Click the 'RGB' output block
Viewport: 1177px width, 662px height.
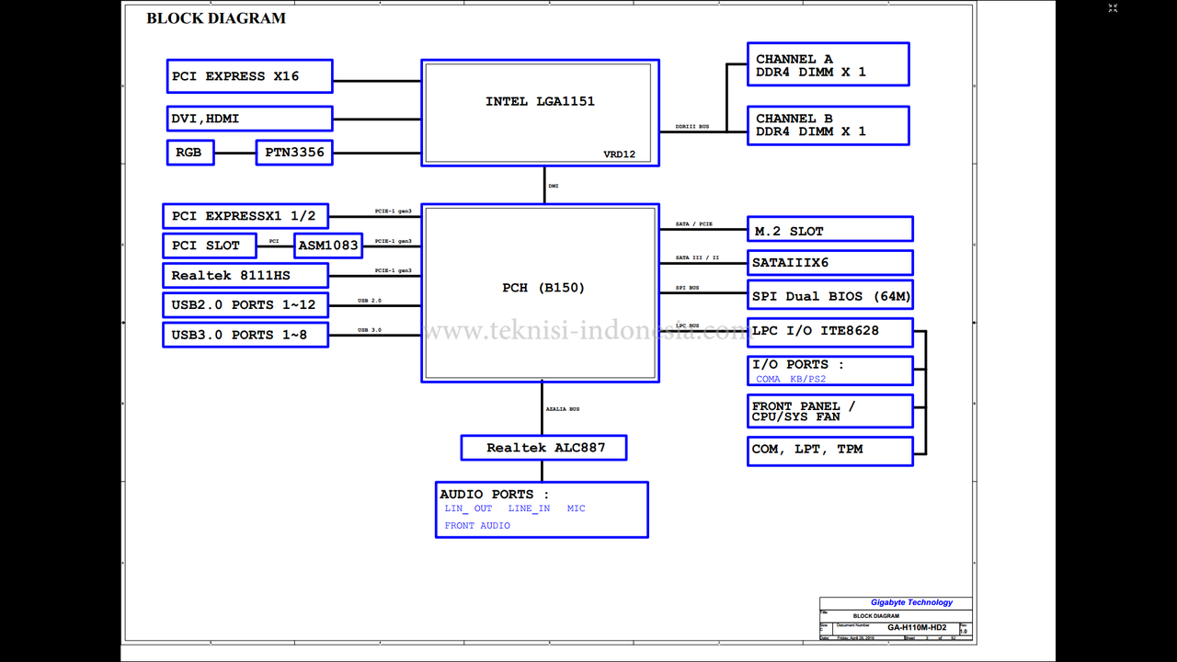point(190,152)
